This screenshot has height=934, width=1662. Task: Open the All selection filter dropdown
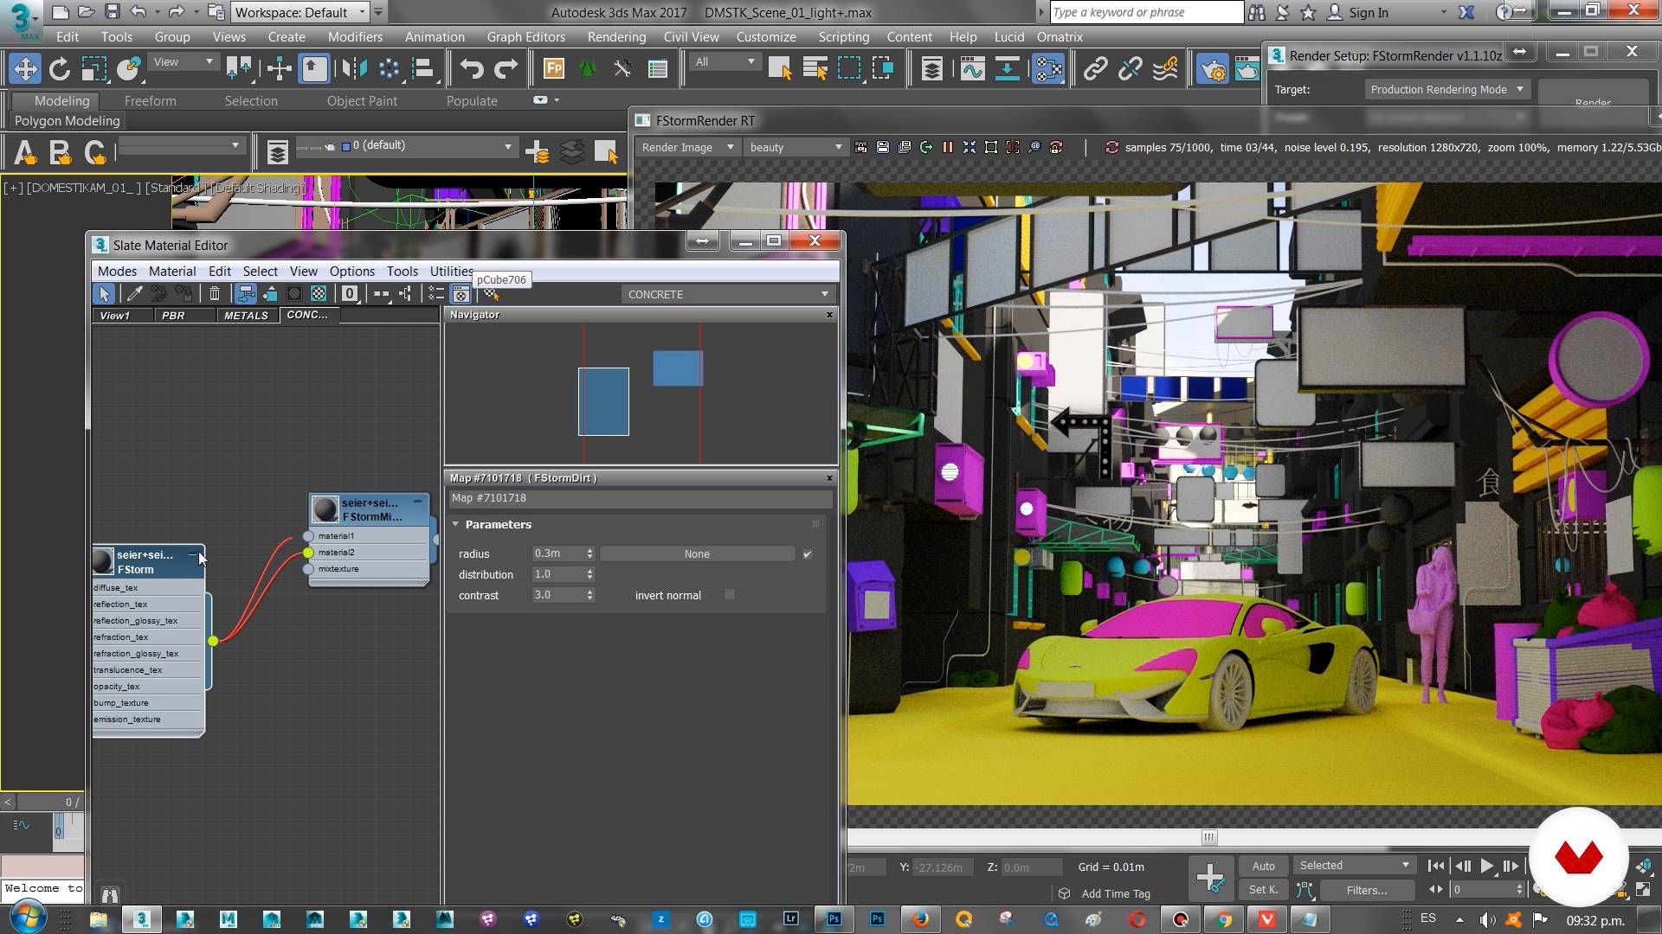(725, 62)
